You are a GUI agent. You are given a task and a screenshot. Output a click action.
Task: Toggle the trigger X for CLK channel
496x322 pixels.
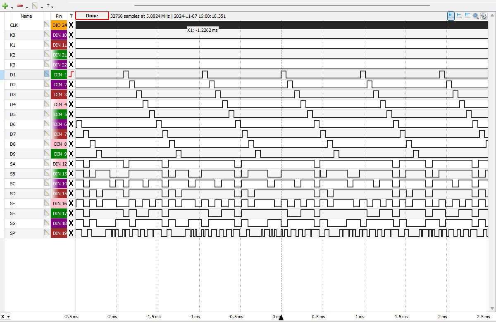[x=71, y=25]
